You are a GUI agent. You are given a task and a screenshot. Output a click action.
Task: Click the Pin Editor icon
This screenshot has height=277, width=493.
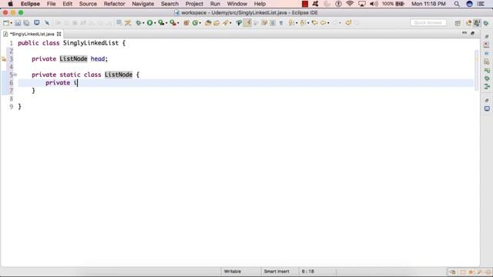coord(348,22)
